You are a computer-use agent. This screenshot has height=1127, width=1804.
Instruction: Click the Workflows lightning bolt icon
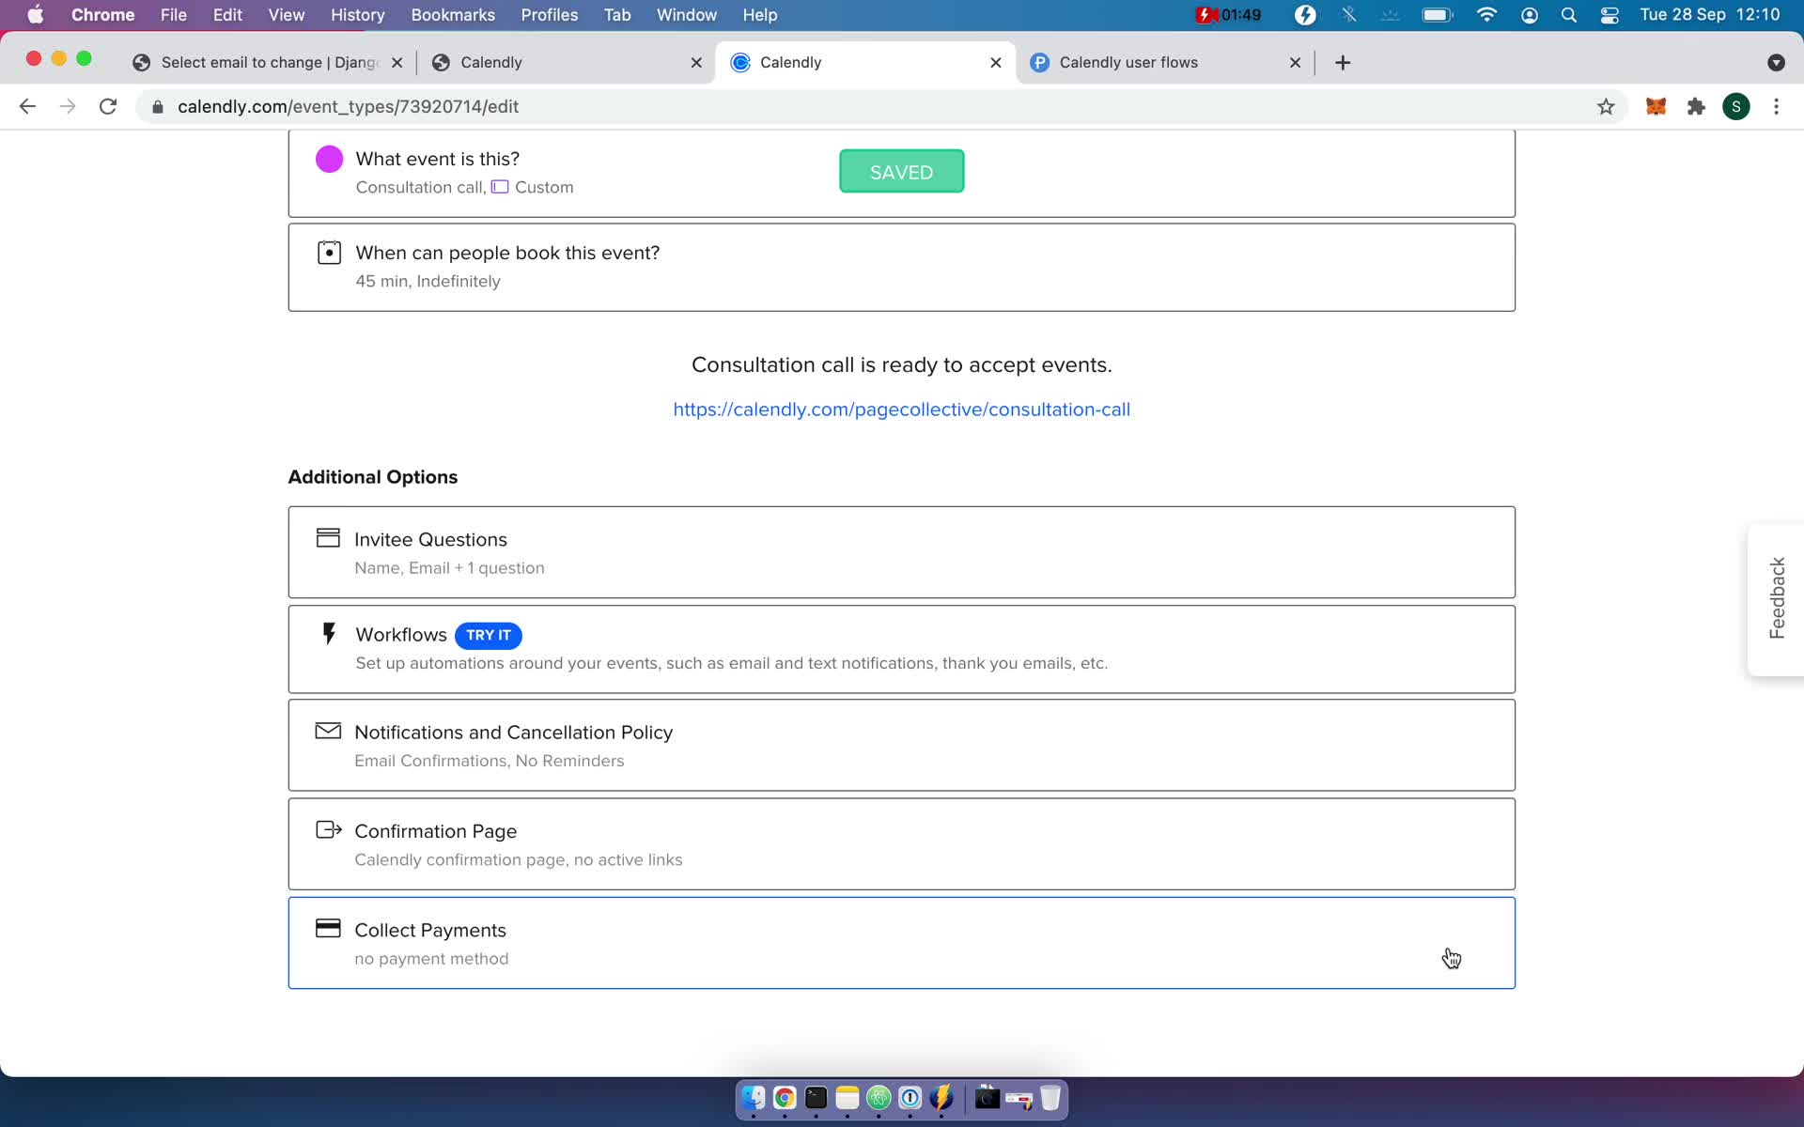tap(329, 634)
